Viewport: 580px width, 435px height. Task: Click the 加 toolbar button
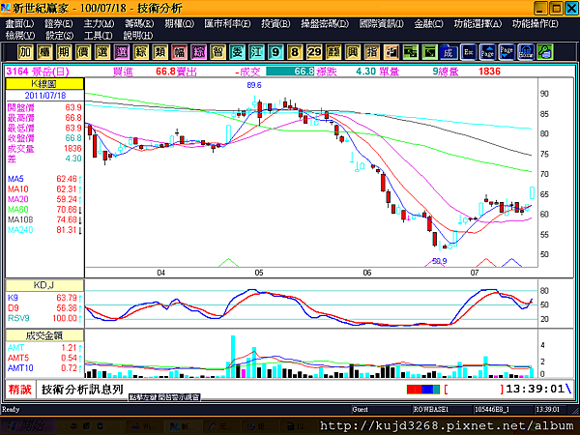pos(25,52)
